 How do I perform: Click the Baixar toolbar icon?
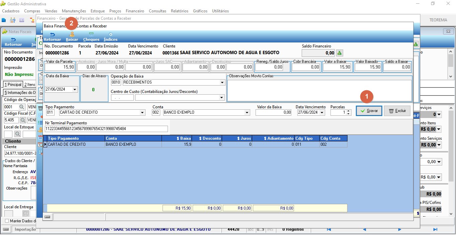72,37
